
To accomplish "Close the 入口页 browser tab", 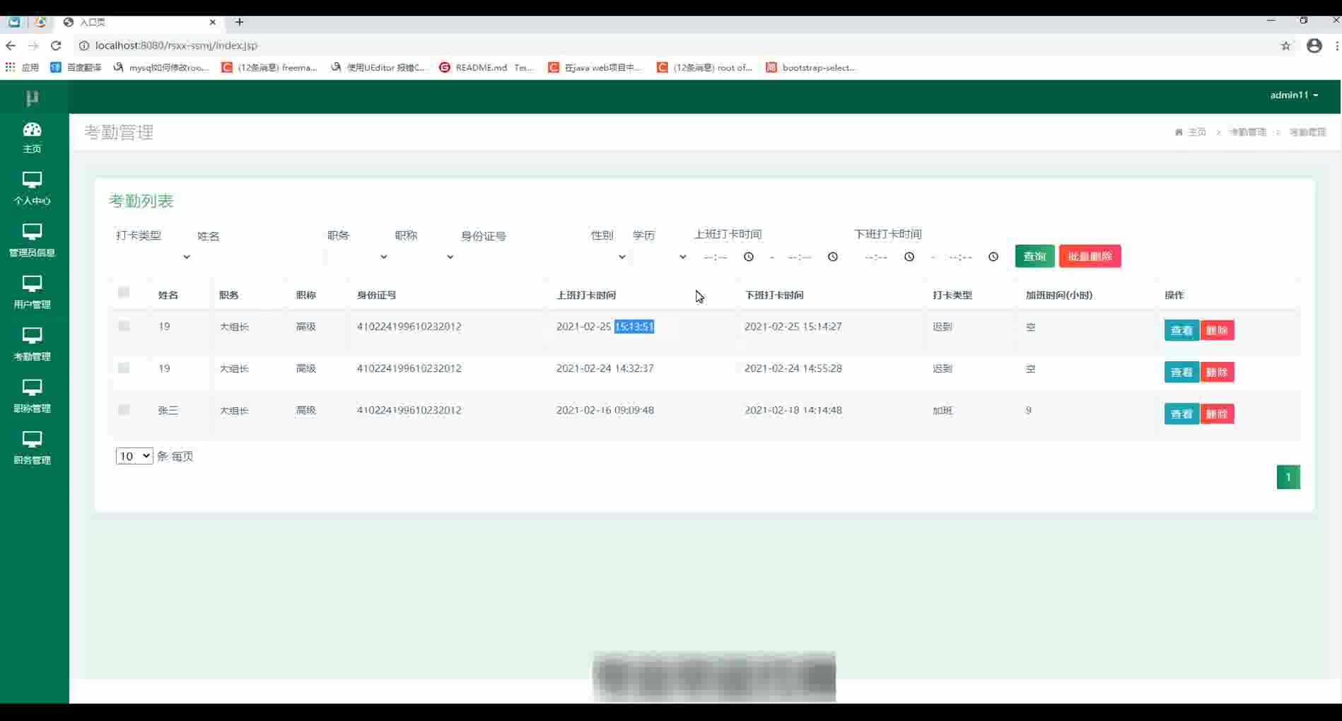I will (x=212, y=22).
